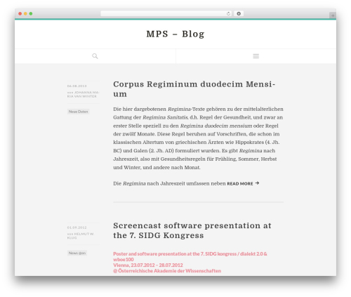The width and height of the screenshot is (351, 297).
Task: Click the READ MORE link
Action: [240, 184]
